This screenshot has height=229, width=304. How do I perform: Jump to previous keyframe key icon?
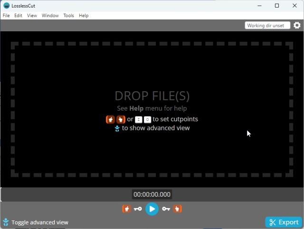[x=138, y=209]
